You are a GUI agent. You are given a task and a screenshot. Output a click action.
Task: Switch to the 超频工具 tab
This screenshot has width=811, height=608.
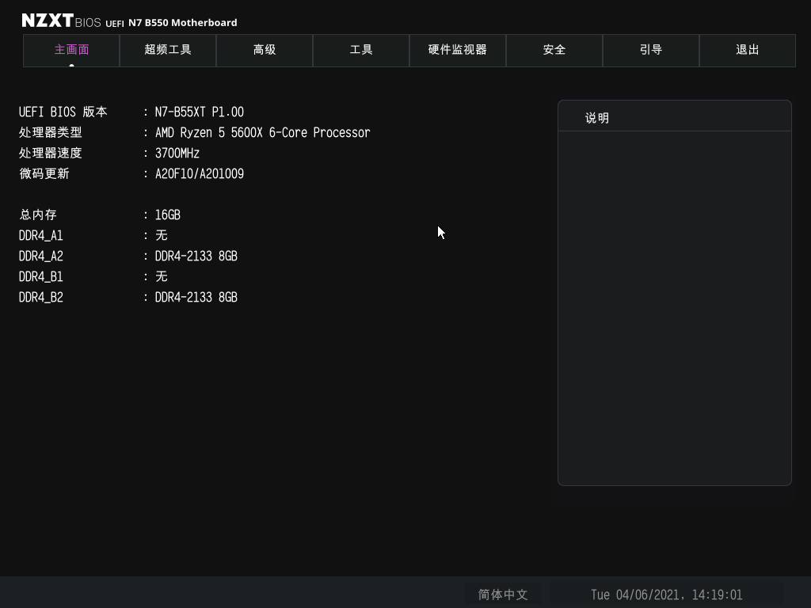coord(168,50)
